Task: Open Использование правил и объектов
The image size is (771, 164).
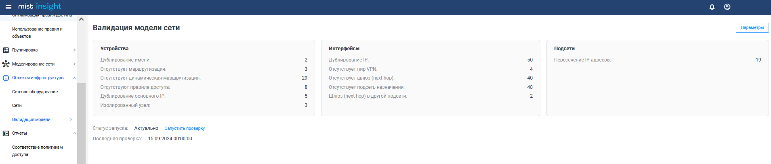Action: (37, 33)
